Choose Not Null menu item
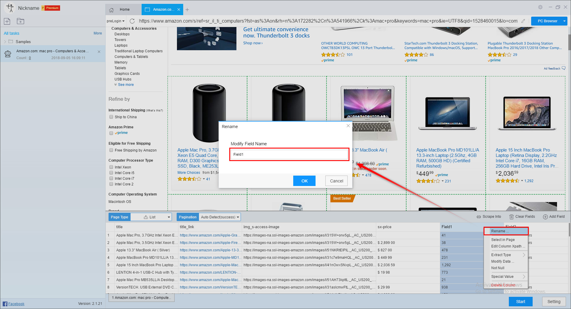The height and width of the screenshot is (309, 571). [498, 268]
